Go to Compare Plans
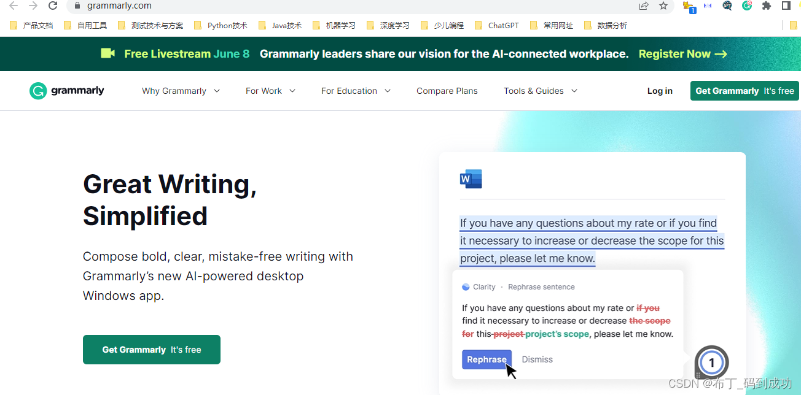 [447, 91]
